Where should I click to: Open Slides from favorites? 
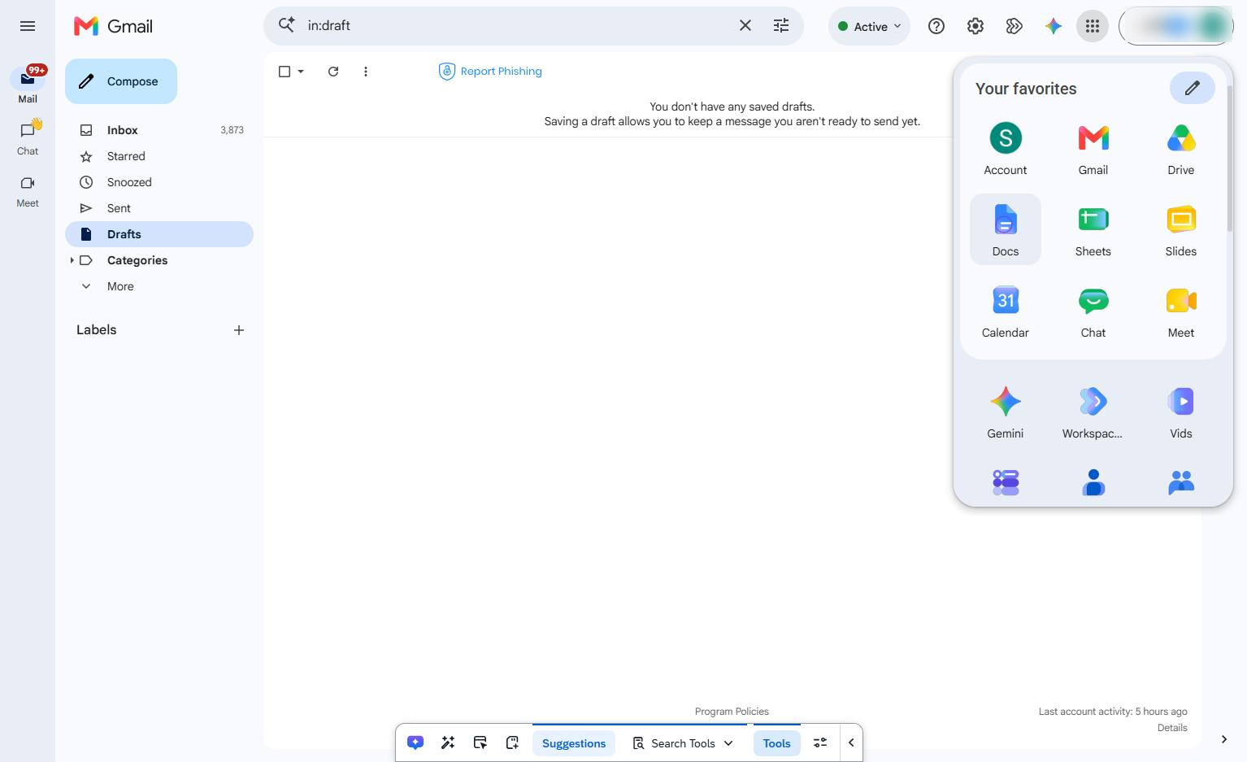[x=1181, y=229]
